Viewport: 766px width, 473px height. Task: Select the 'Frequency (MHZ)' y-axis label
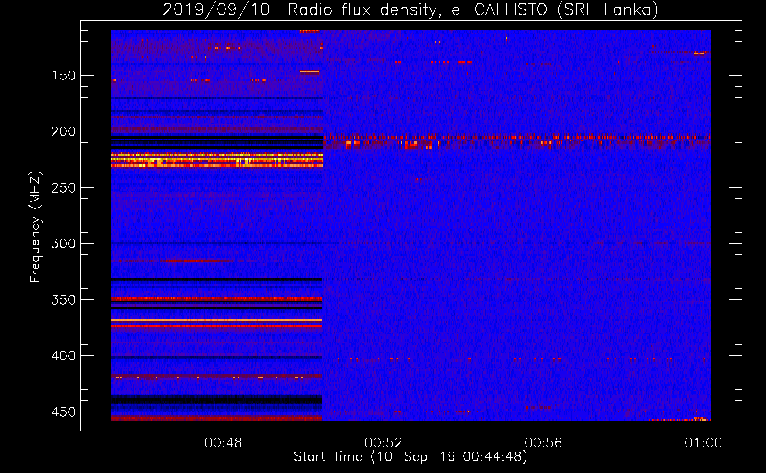(x=36, y=227)
